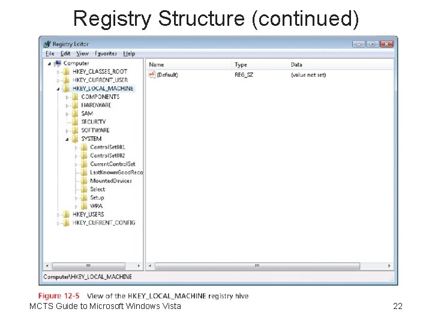Click the Select folder icon
This screenshot has height=324, width=432.
(x=84, y=189)
